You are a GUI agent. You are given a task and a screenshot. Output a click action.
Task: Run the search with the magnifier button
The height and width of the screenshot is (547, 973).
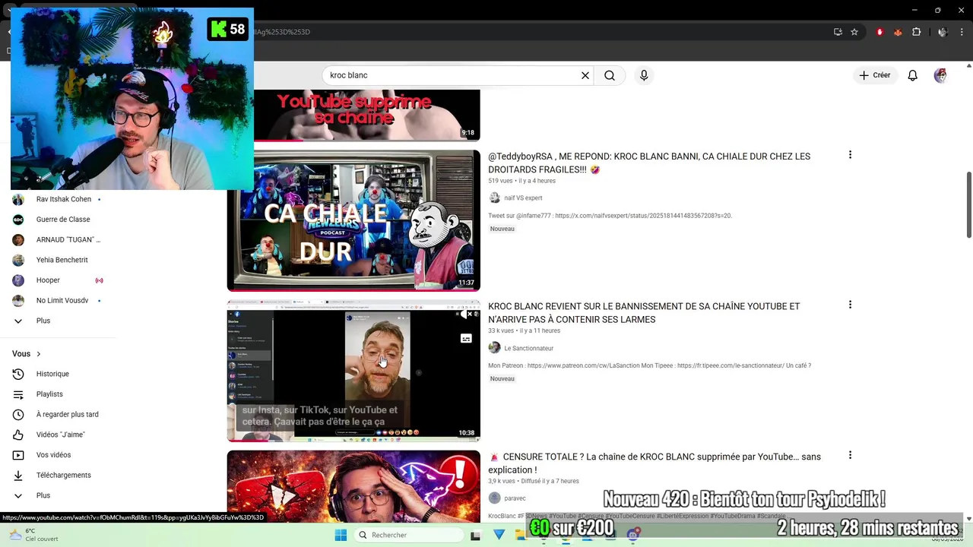610,75
